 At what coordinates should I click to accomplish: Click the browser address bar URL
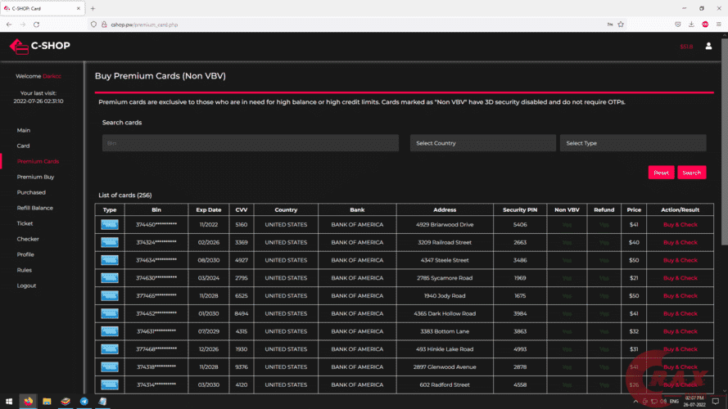[144, 25]
